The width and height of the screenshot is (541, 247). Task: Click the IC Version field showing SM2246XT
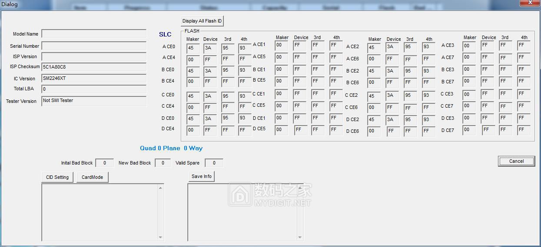click(x=94, y=79)
